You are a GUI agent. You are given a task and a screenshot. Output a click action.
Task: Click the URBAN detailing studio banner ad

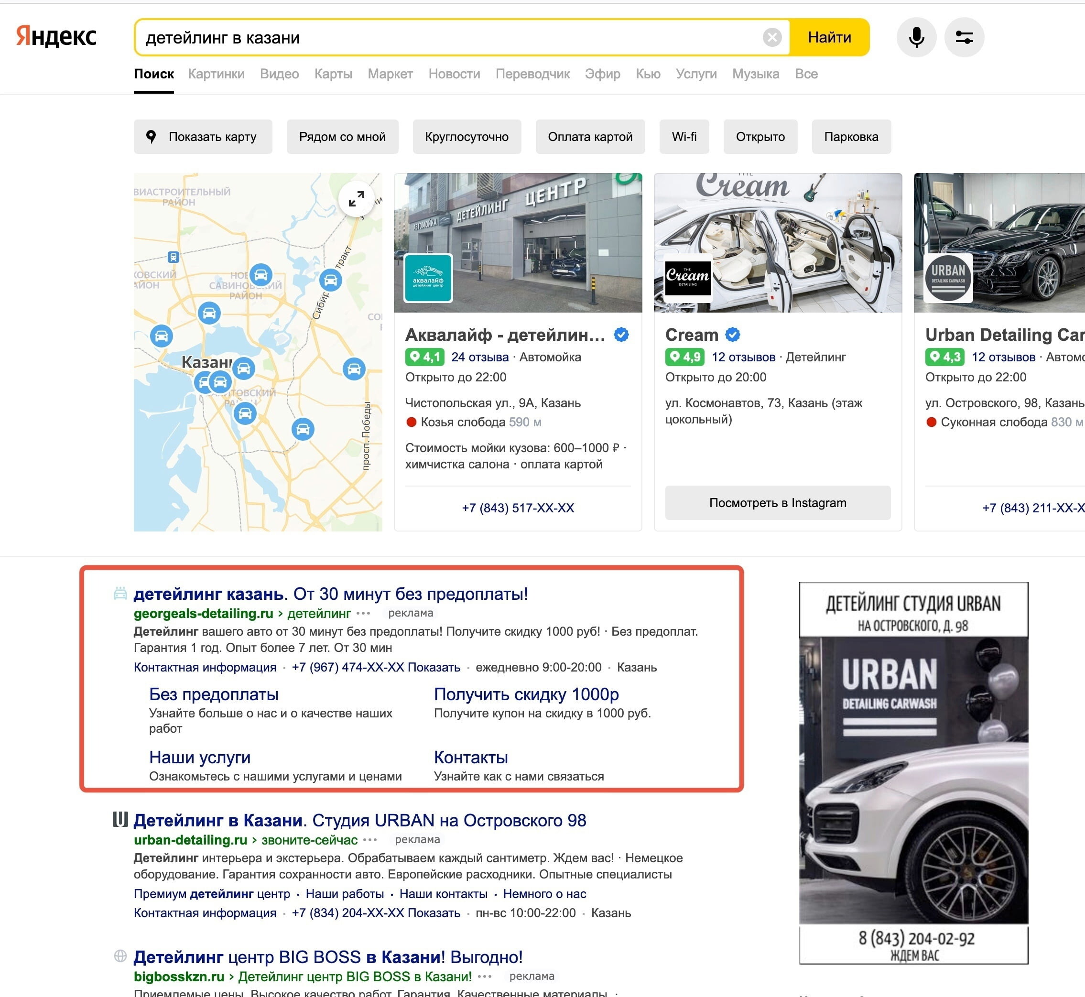click(913, 772)
